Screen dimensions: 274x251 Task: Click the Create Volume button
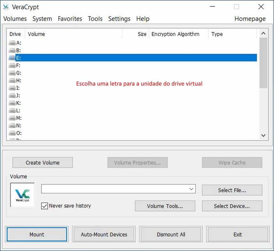[43, 163]
